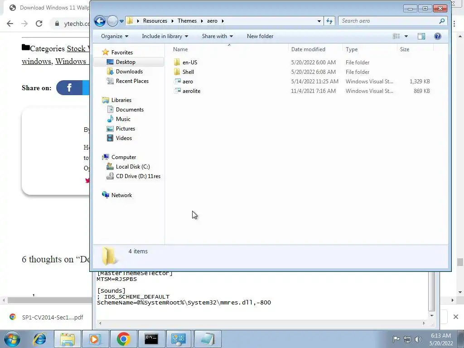464x348 pixels.
Task: Sort by Date modified column
Action: tap(315, 49)
